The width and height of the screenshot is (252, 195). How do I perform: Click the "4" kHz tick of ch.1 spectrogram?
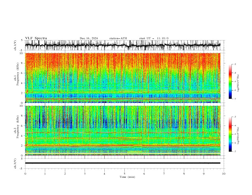tap(22, 83)
